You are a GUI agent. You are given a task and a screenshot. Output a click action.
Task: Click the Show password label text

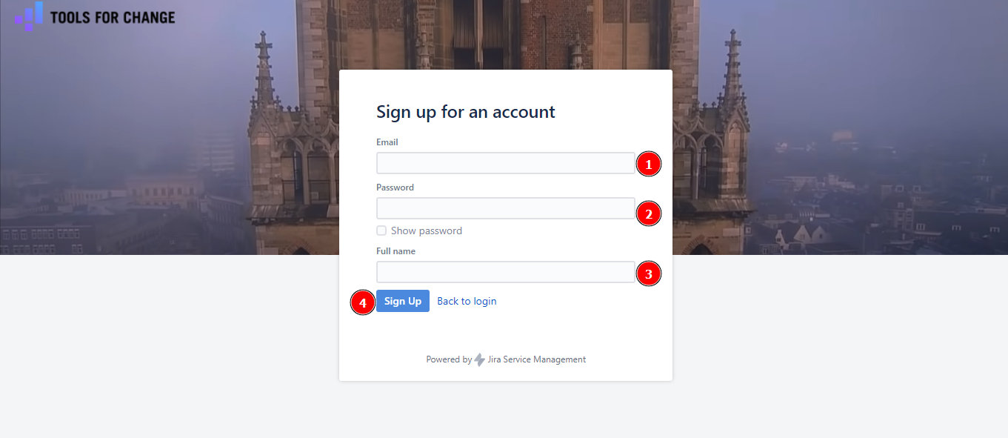click(426, 230)
